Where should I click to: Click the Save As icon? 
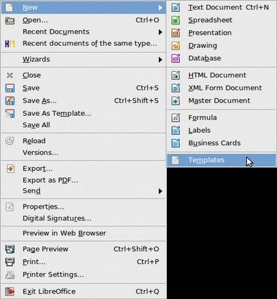[10, 101]
